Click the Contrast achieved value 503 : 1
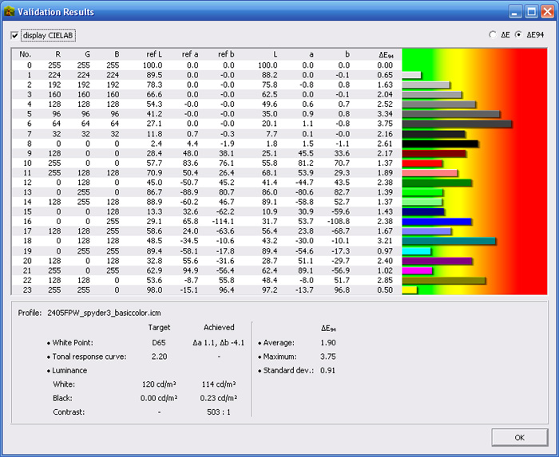559x457 pixels. (219, 412)
